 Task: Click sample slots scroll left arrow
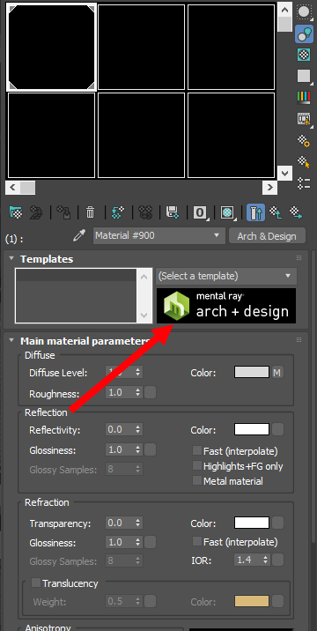click(x=13, y=188)
